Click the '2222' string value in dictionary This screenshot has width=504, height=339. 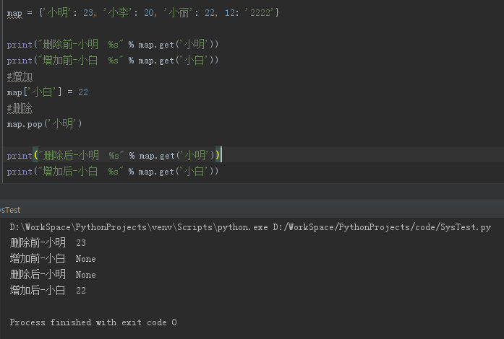tap(259, 13)
